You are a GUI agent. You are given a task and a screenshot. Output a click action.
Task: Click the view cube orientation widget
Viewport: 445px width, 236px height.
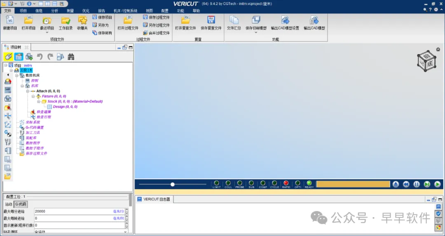(426, 61)
